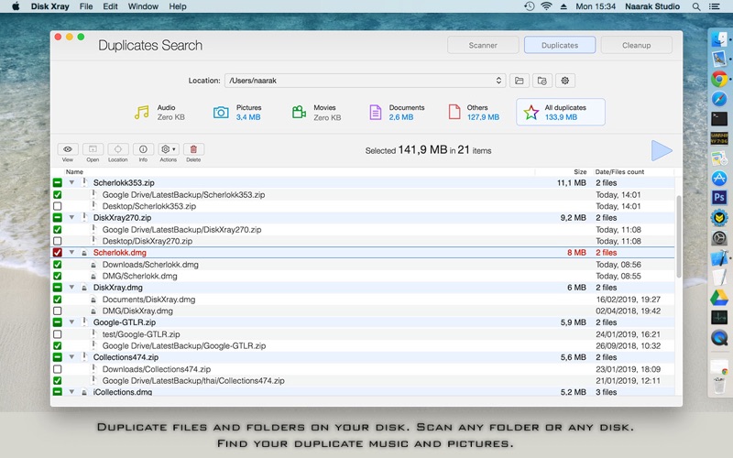Filter by Documents duplicates
Screen dimensions: 733x458
click(397, 112)
